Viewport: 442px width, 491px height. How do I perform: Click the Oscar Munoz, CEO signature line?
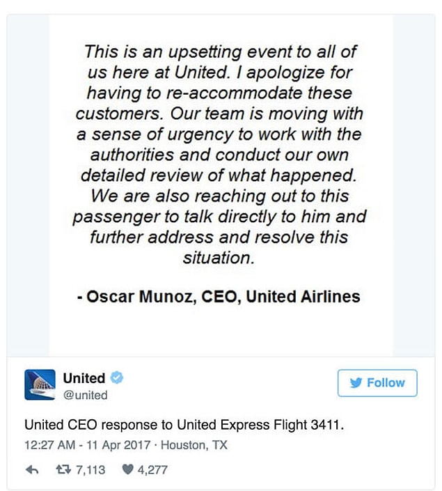point(219,296)
